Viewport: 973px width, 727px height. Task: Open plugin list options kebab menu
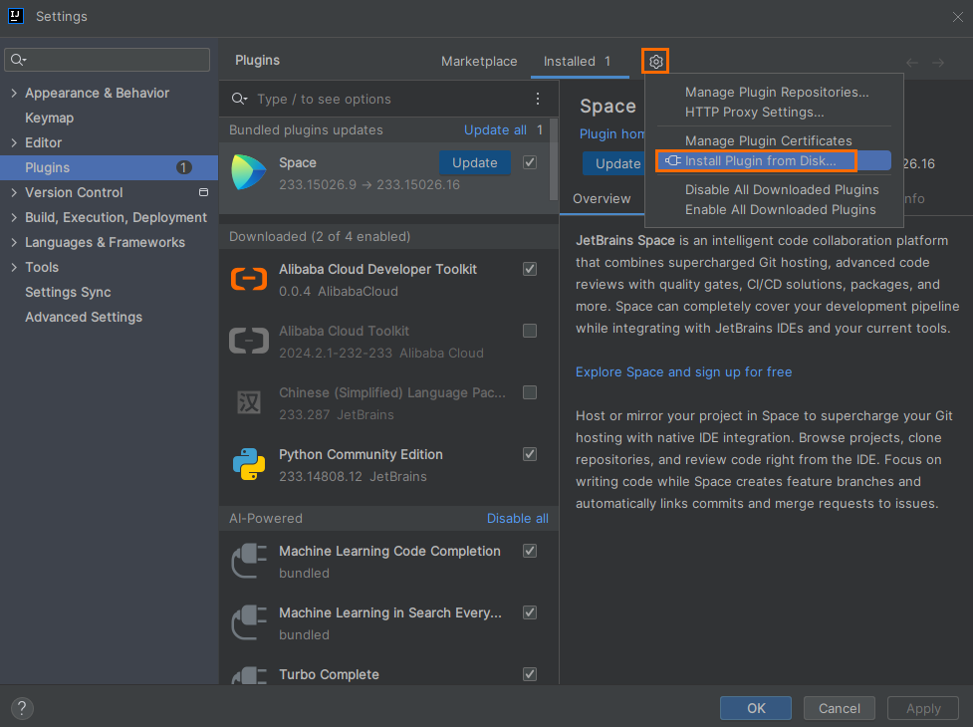click(x=538, y=99)
